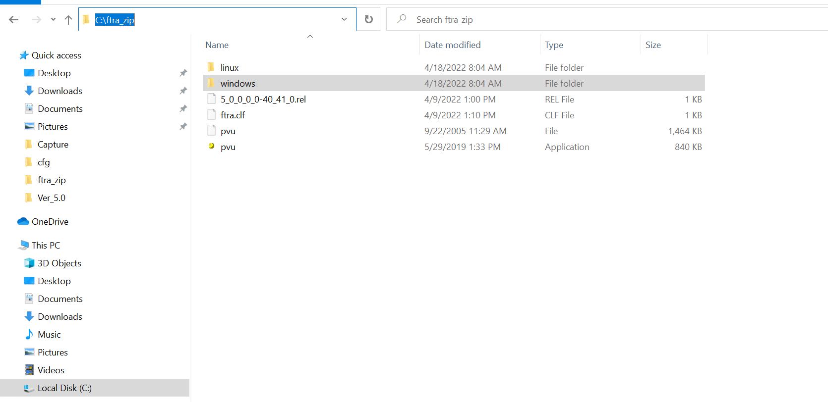Image resolution: width=828 pixels, height=402 pixels.
Task: Go up one folder level
Action: point(68,20)
